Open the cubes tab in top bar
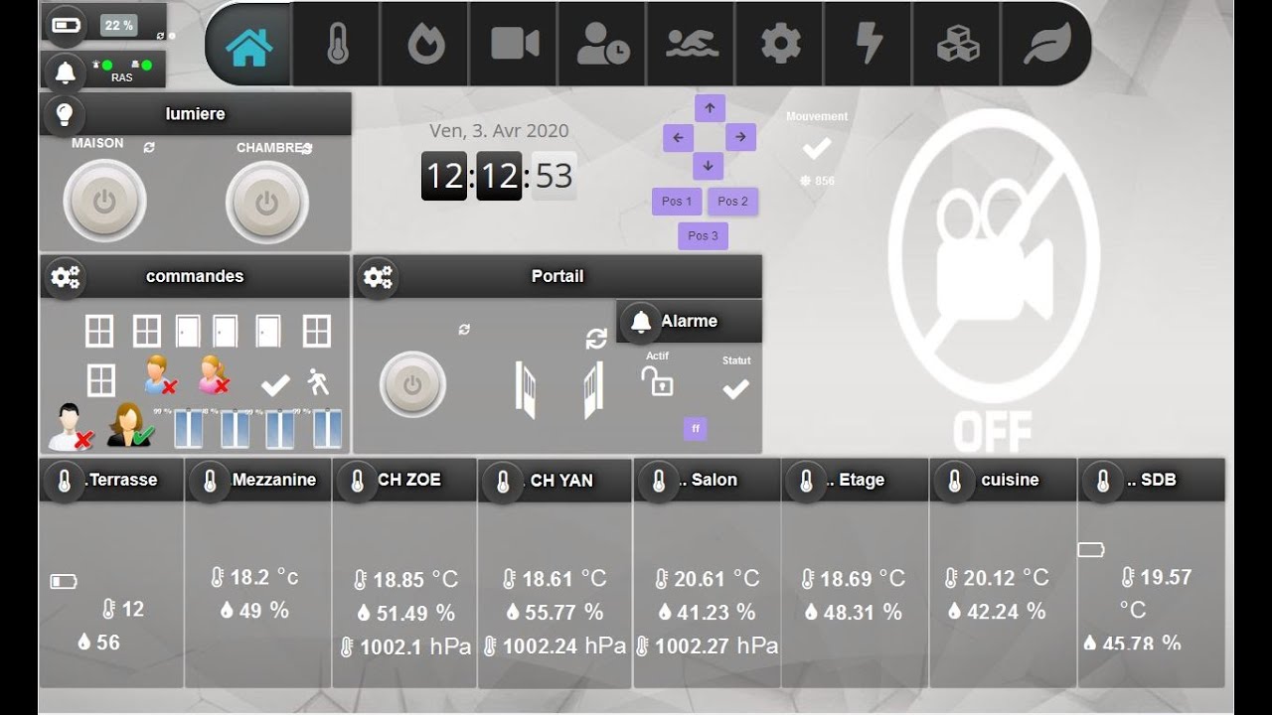Image resolution: width=1272 pixels, height=715 pixels. (x=958, y=45)
